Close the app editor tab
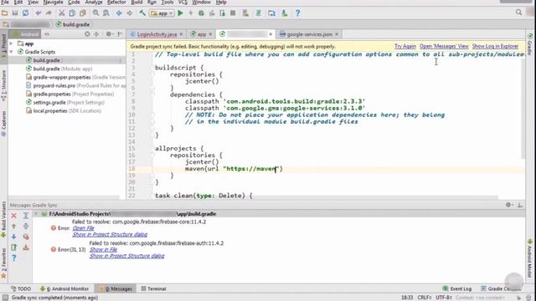536x301 pixels. 210,34
